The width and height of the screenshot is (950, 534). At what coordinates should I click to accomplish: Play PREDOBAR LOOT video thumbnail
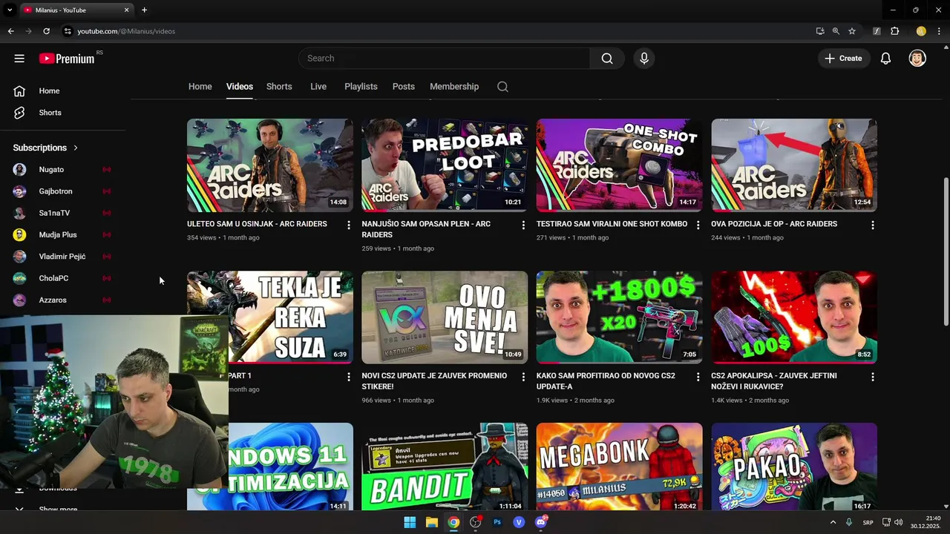pos(445,165)
